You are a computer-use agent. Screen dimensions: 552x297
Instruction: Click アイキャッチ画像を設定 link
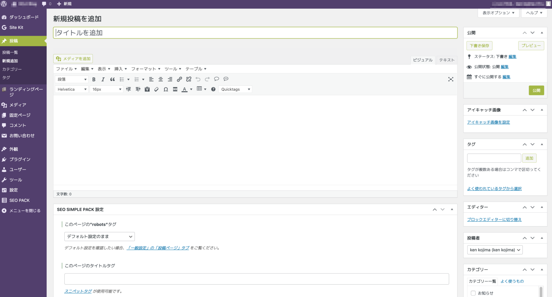coord(488,122)
